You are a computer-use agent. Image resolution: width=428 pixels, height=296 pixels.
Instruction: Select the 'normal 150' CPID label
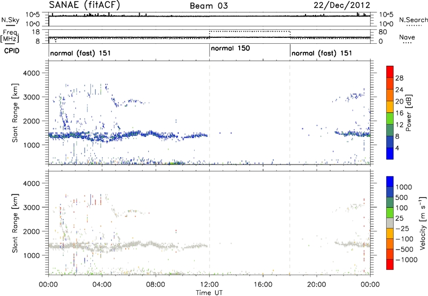pyautogui.click(x=231, y=49)
